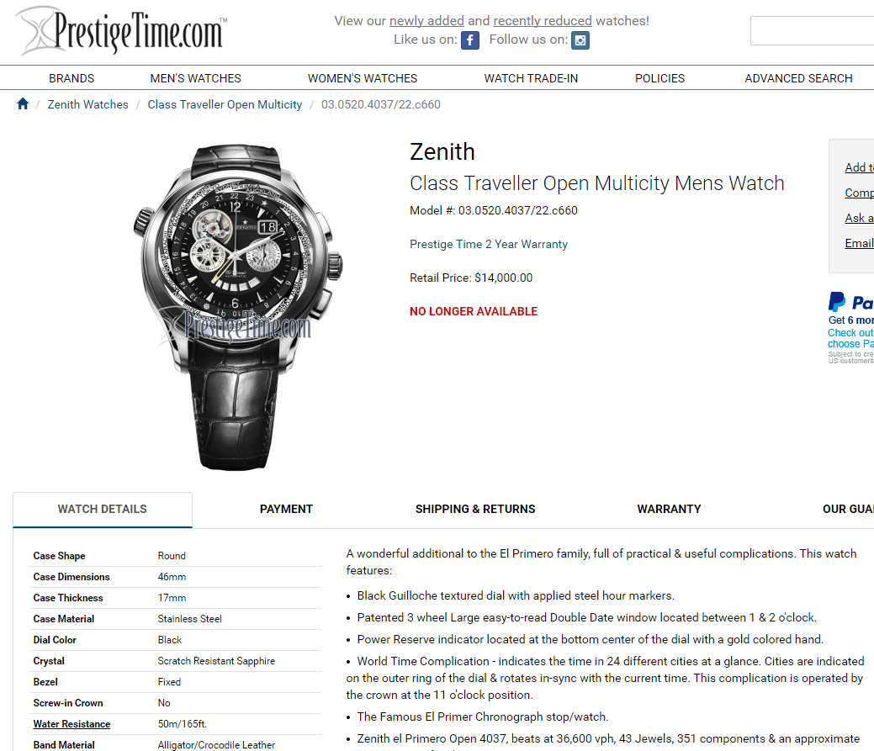Follow the newly added watches link
The width and height of the screenshot is (874, 751).
click(426, 21)
